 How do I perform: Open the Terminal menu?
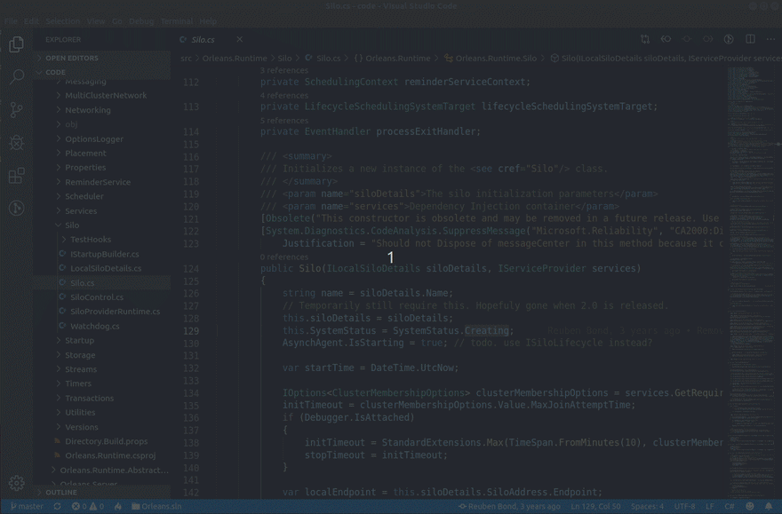click(177, 21)
